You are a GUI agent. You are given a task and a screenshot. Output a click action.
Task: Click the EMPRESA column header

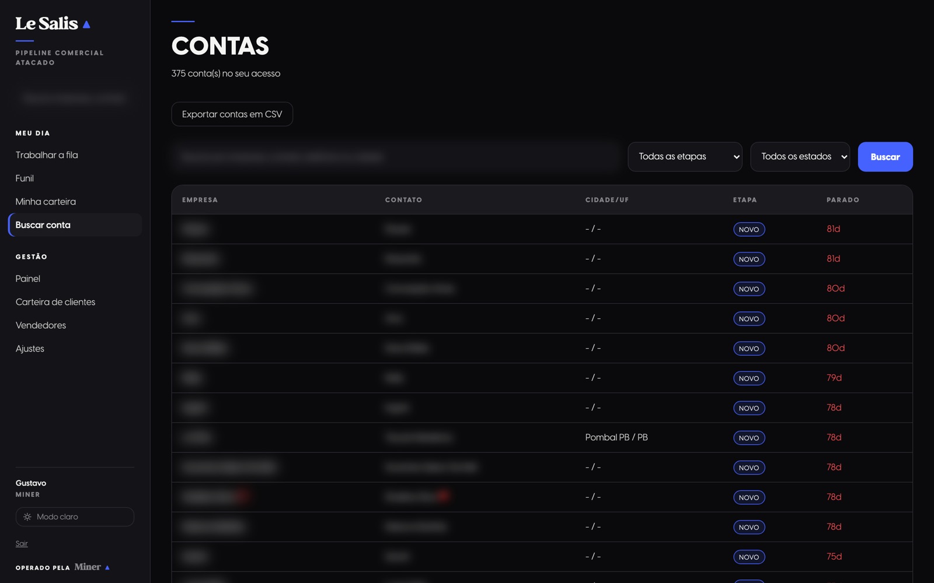point(200,200)
